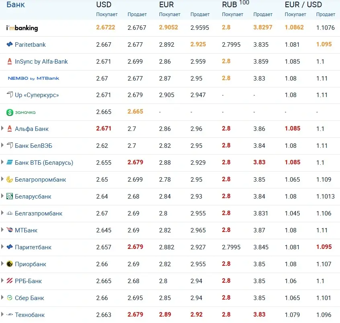Click the Белгазпромбанк logo icon
The image size is (340, 323).
pyautogui.click(x=10, y=213)
